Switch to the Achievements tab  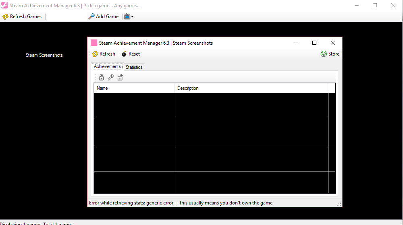pyautogui.click(x=107, y=66)
